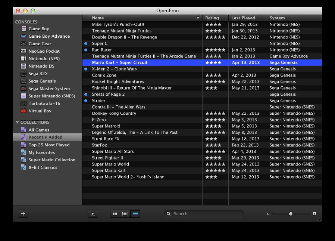Click the play game preview button
This screenshot has height=241, width=335.
click(x=93, y=214)
